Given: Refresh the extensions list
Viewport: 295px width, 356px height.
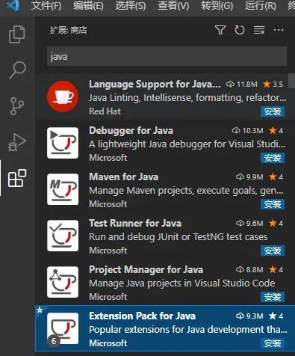Looking at the screenshot, I should pos(240,30).
